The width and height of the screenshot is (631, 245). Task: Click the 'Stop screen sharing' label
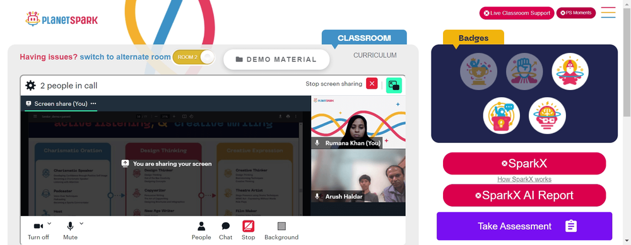334,84
